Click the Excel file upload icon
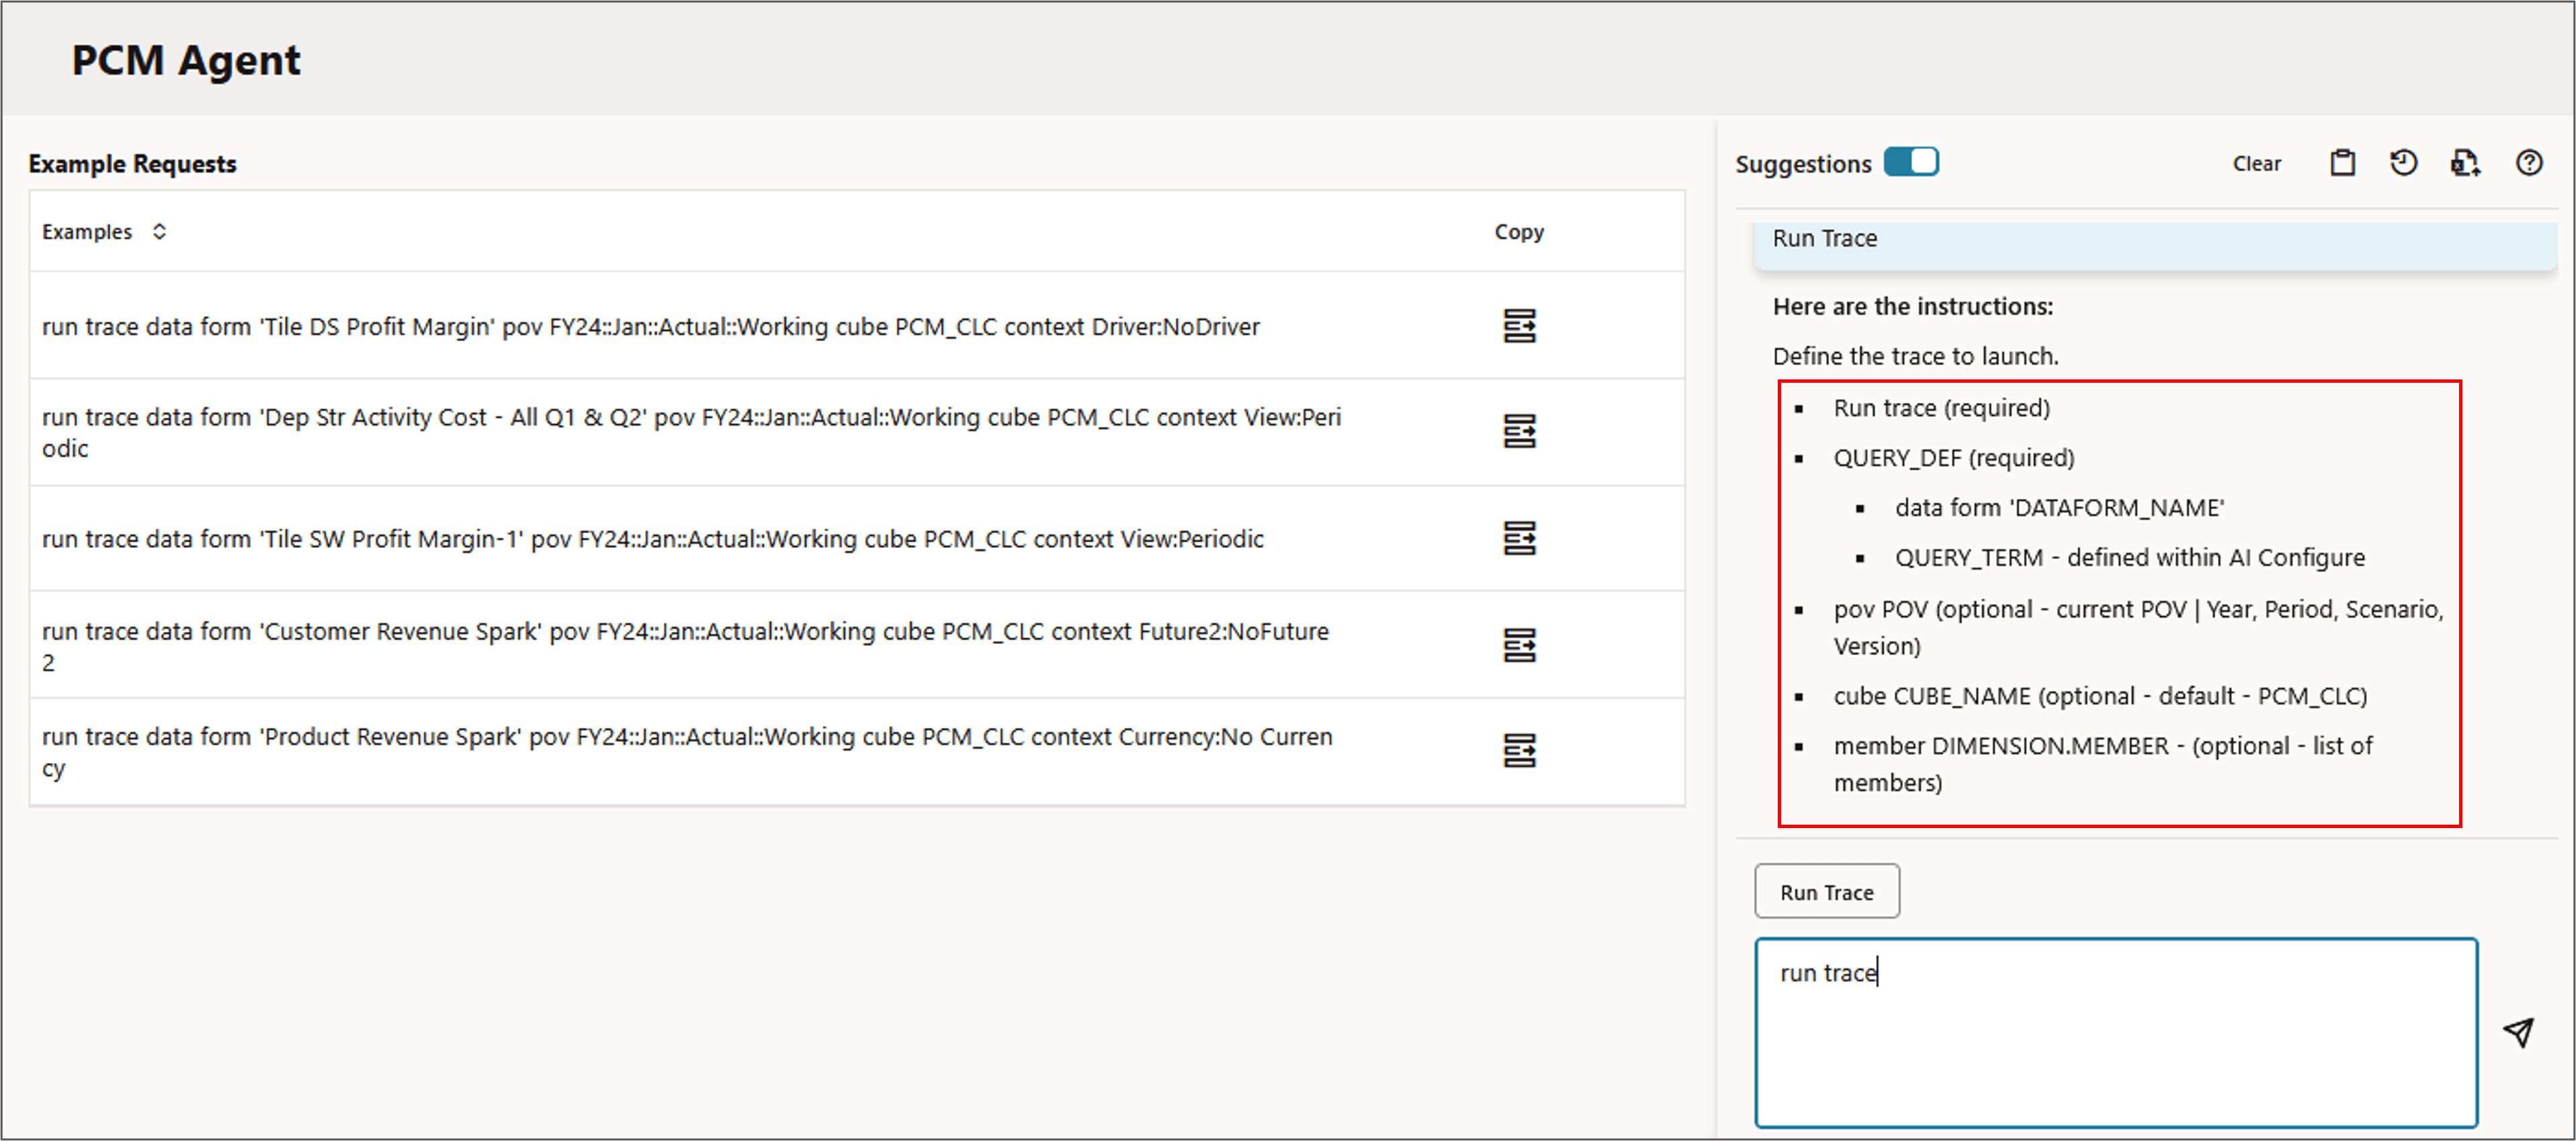The width and height of the screenshot is (2576, 1141). click(x=2465, y=163)
